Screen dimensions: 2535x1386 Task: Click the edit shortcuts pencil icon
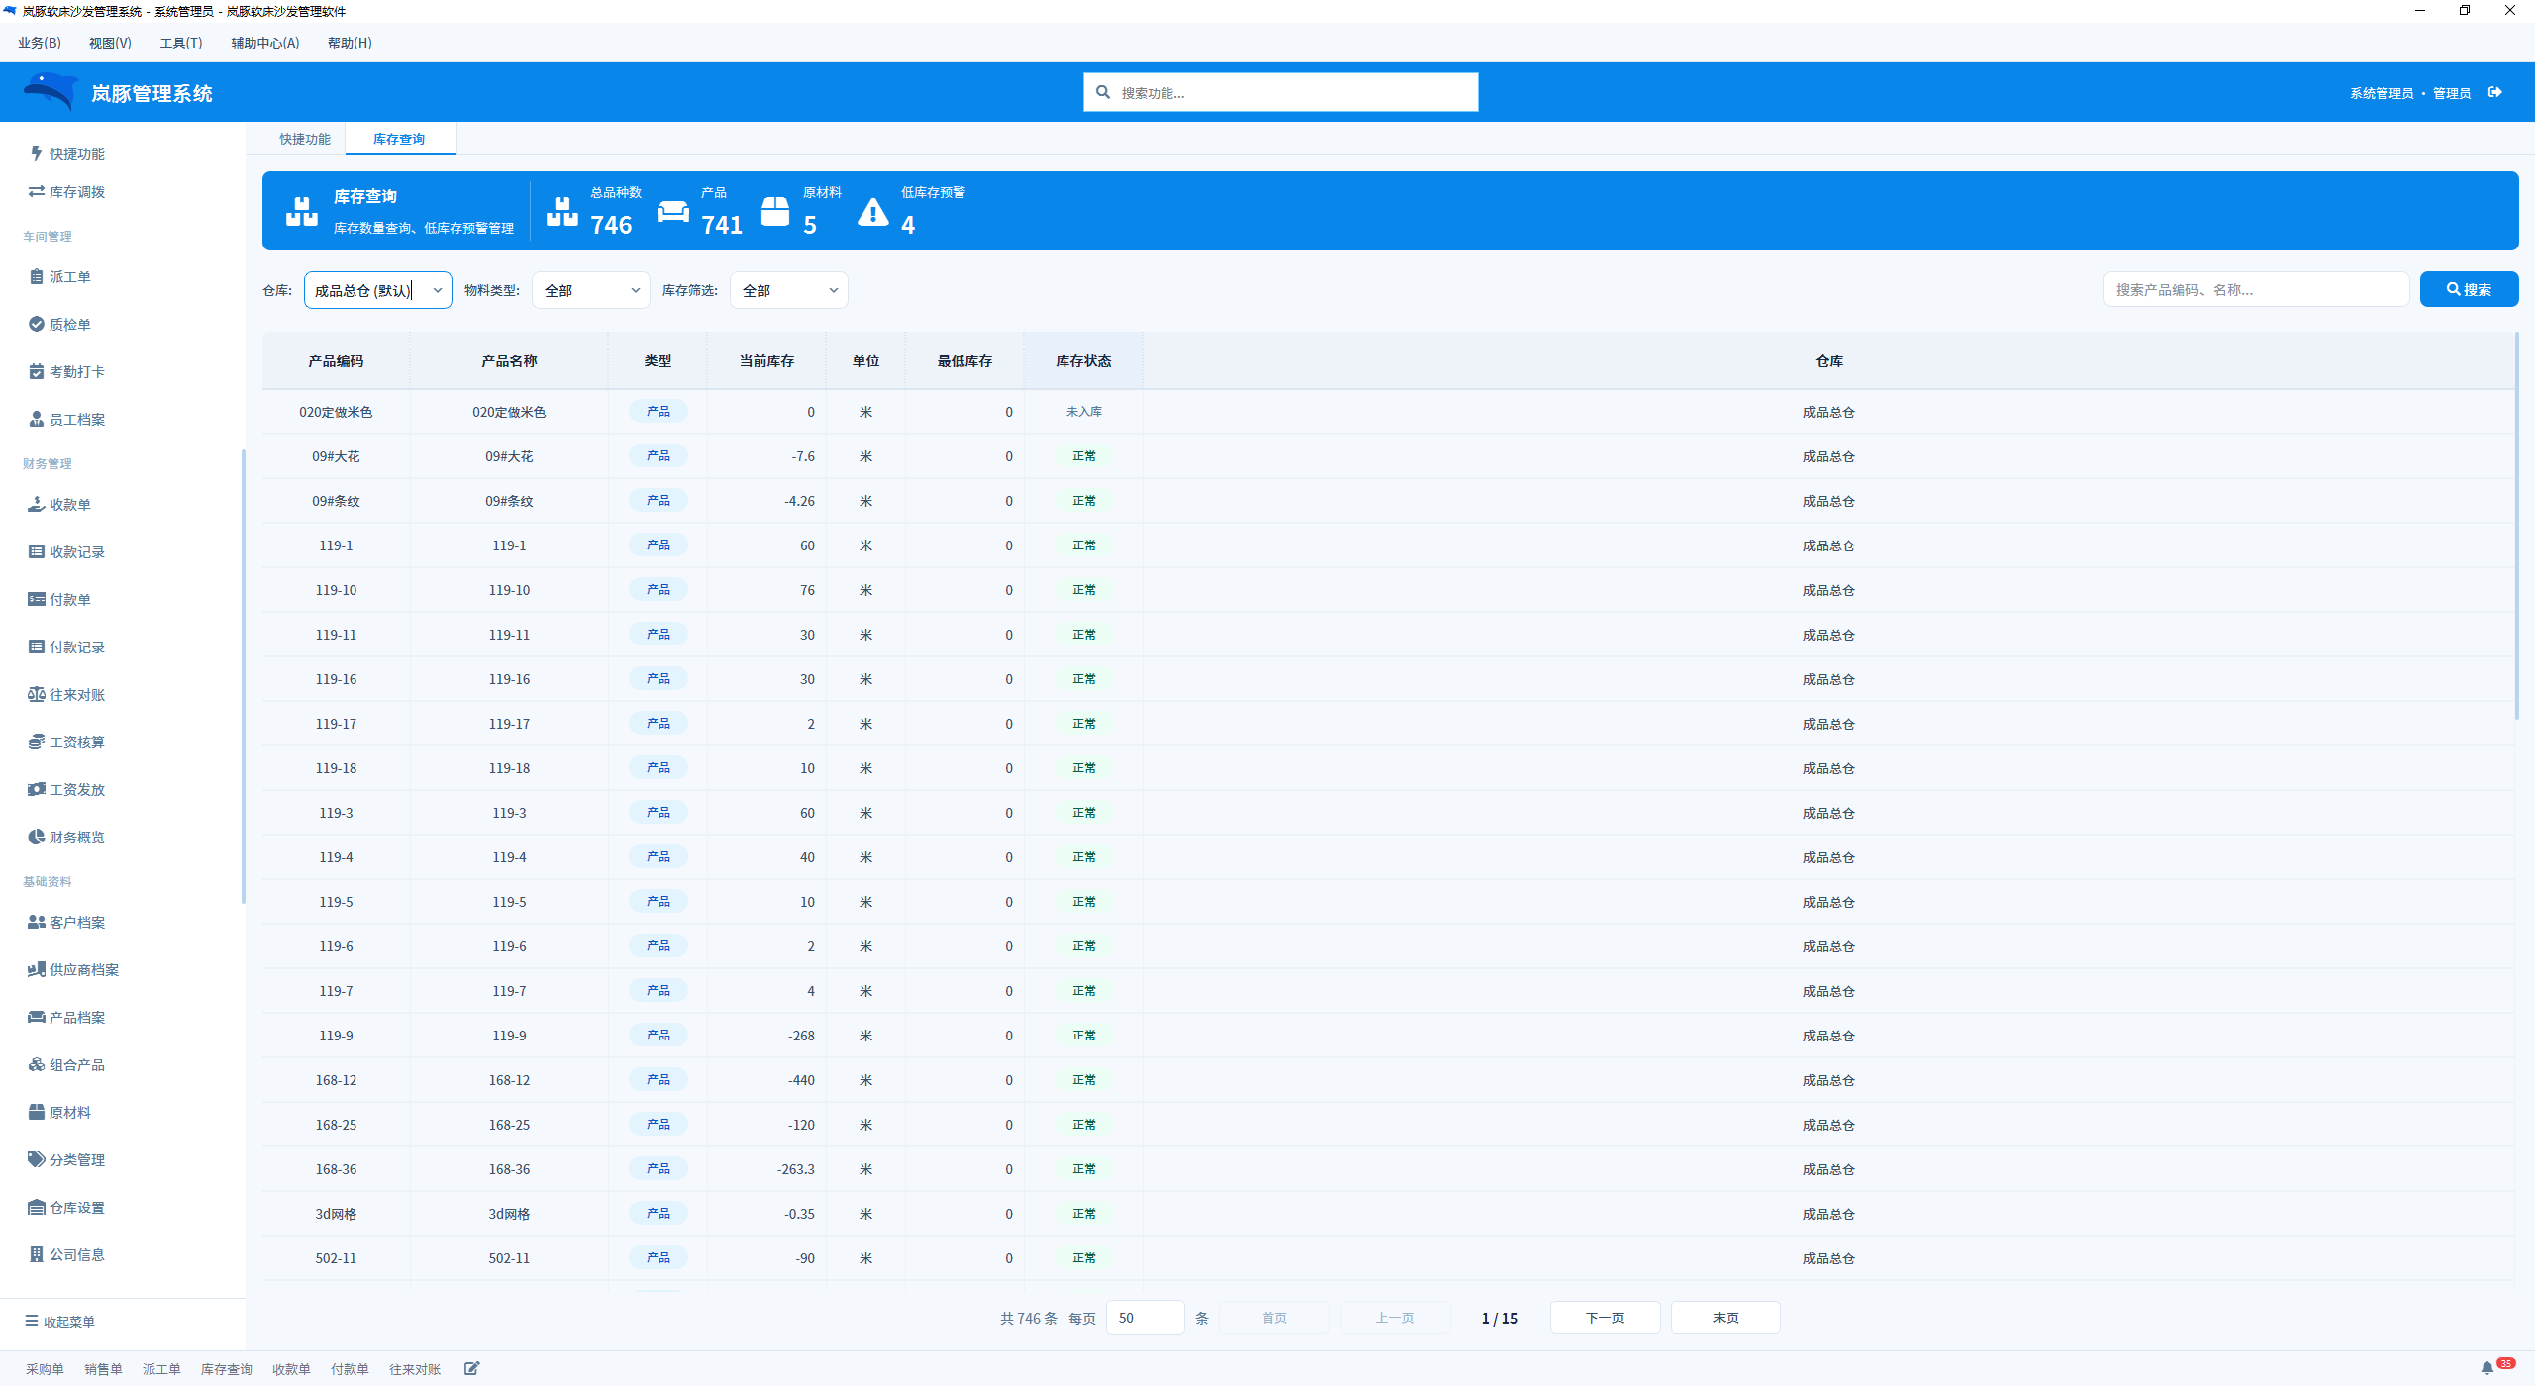[x=472, y=1368]
